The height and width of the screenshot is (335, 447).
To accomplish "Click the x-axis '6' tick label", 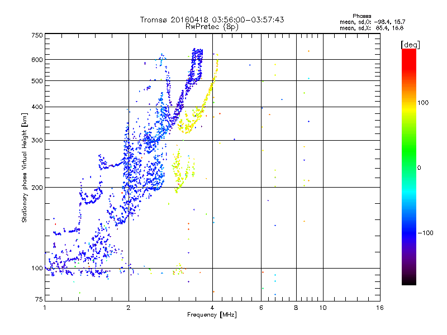I will click(x=261, y=308).
